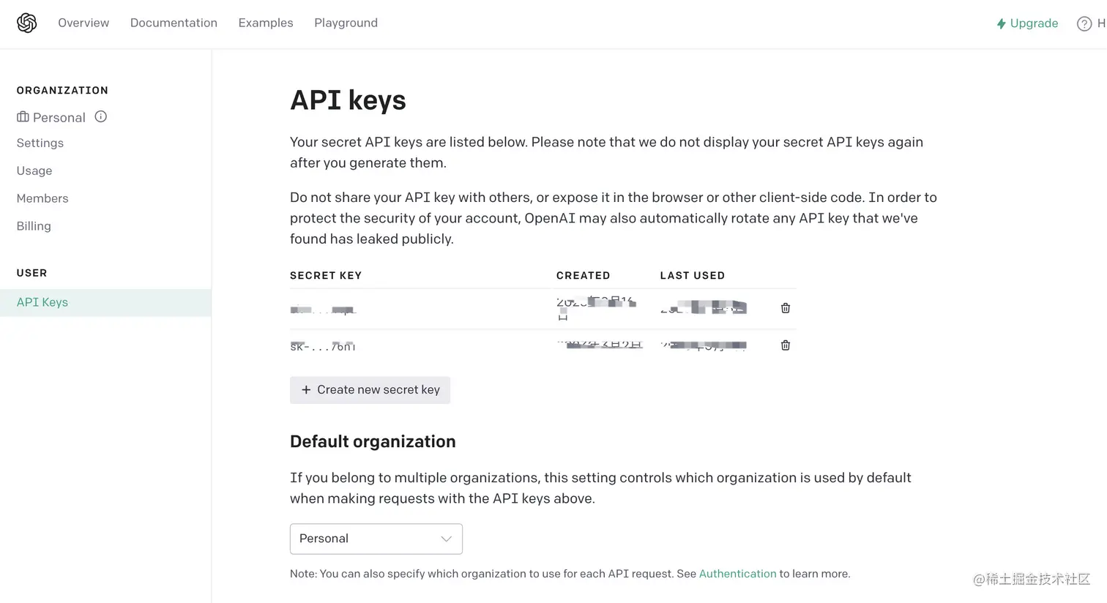This screenshot has width=1107, height=603.
Task: Open the Members section
Action: (x=42, y=198)
